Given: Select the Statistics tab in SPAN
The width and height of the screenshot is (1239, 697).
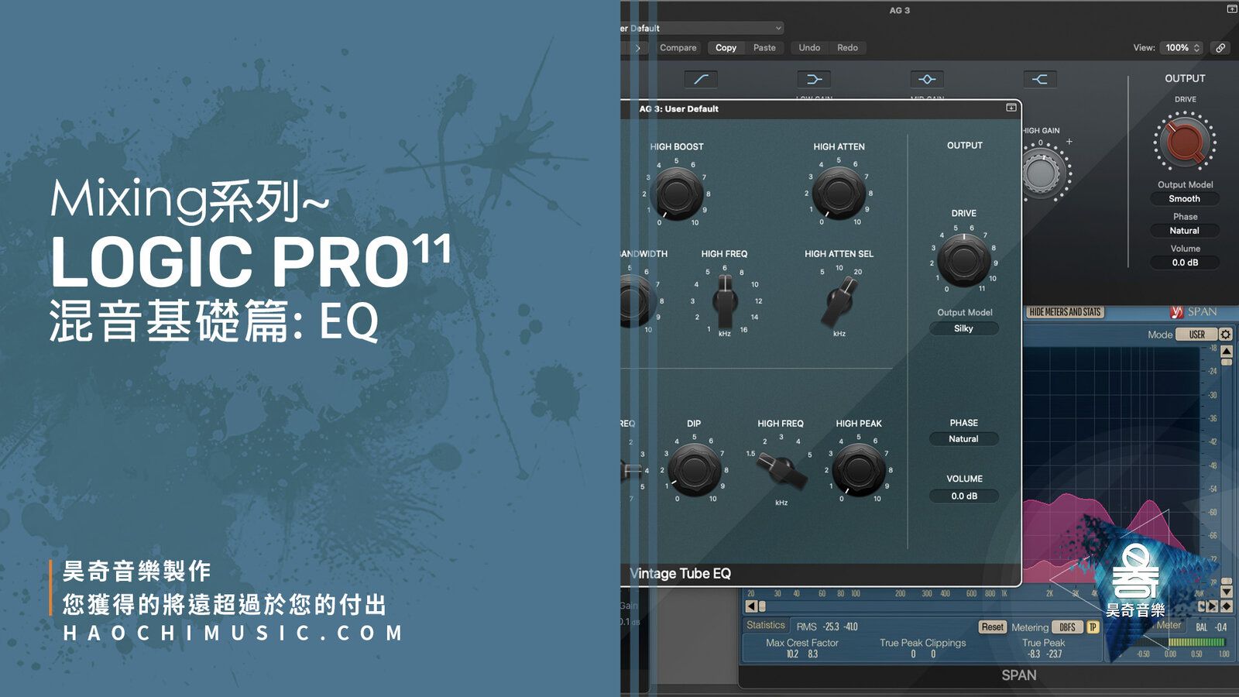Looking at the screenshot, I should [766, 626].
